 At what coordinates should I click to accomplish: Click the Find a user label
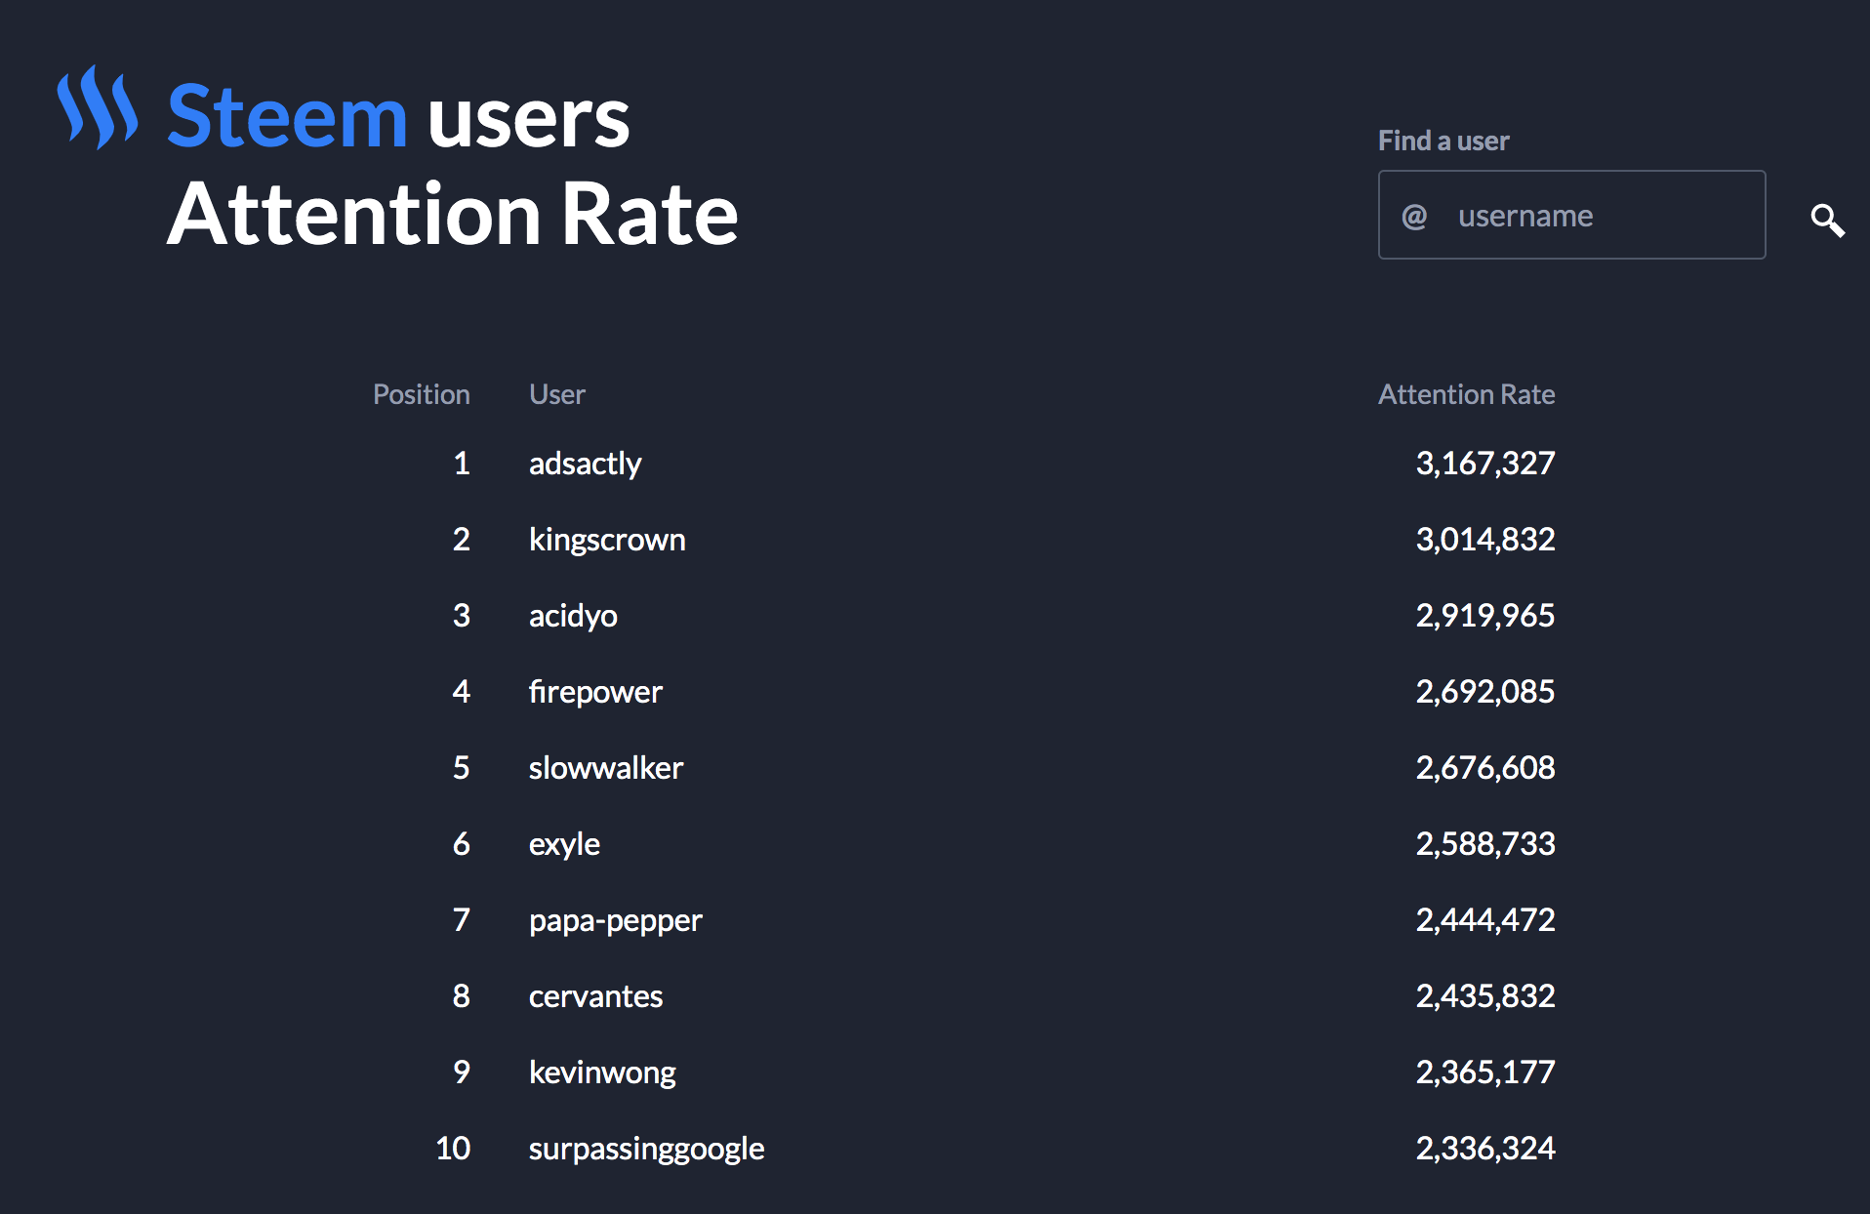[1443, 141]
